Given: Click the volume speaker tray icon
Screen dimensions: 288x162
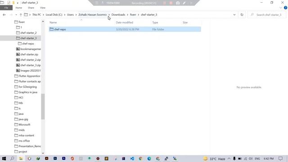Looking at the screenshot, I should tap(251, 158).
